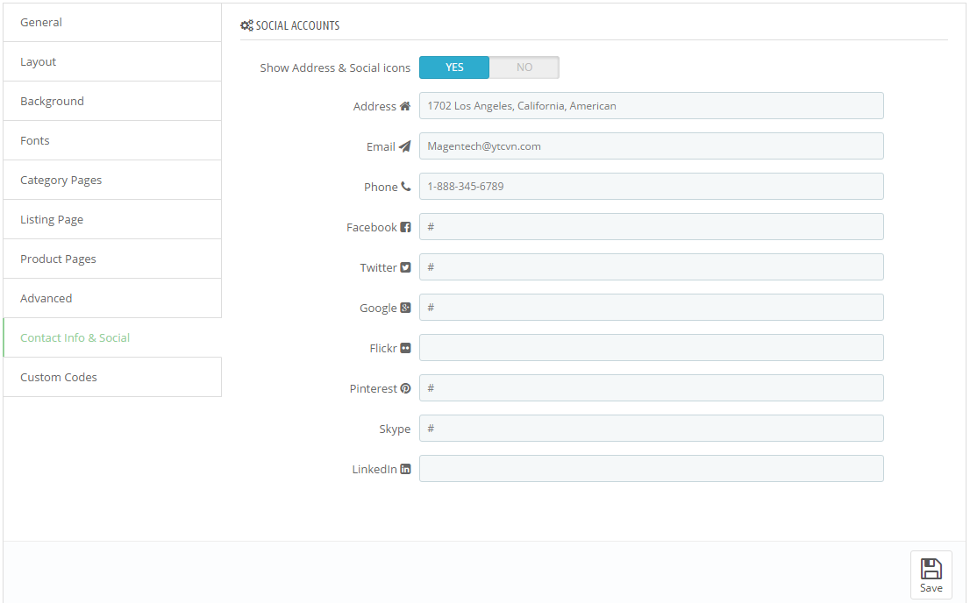970x603 pixels.
Task: Open the Fonts settings tab
Action: [x=112, y=140]
